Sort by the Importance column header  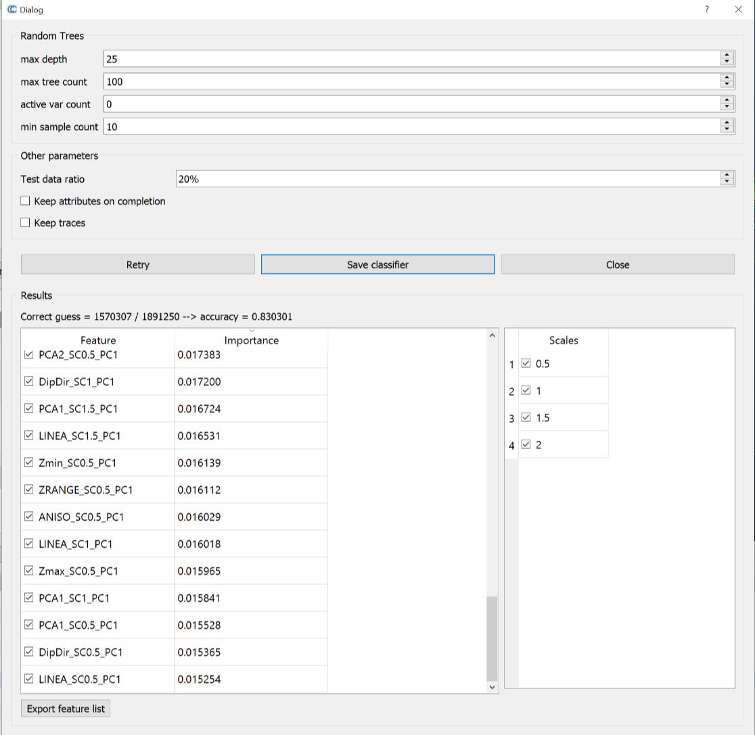(251, 341)
